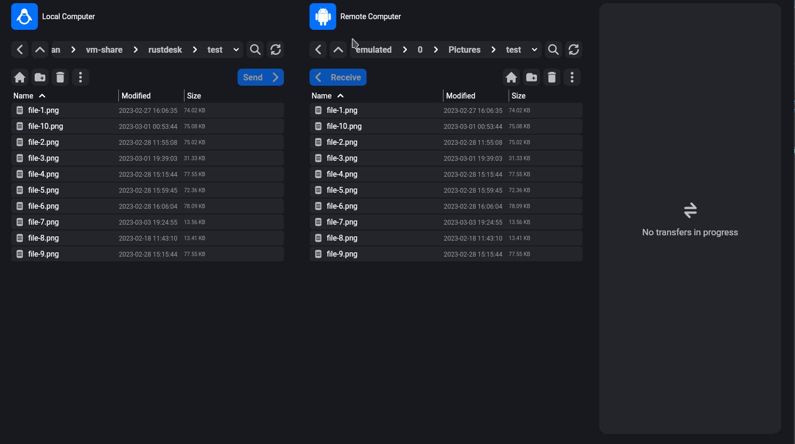Screen dimensions: 795x444
Task: Create a new folder on the local computer
Action: tap(40, 77)
